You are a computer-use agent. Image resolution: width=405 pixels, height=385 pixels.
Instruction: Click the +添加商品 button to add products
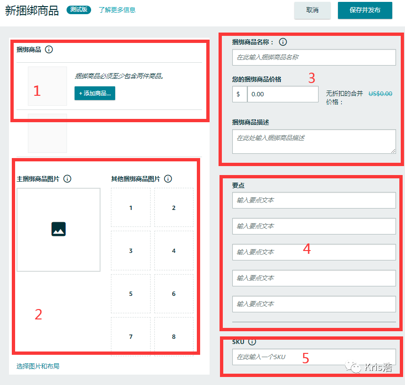pos(94,94)
